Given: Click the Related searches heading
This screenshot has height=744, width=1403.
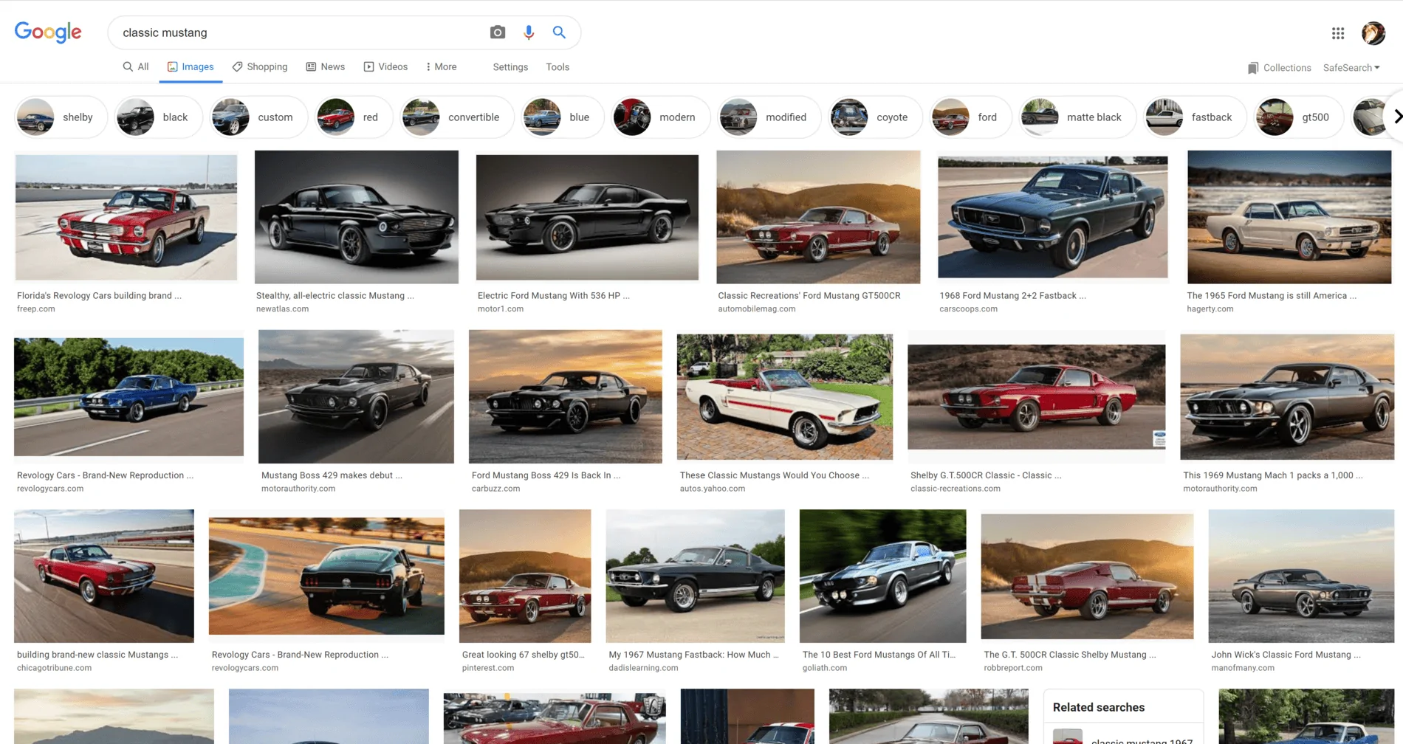Looking at the screenshot, I should [x=1099, y=707].
